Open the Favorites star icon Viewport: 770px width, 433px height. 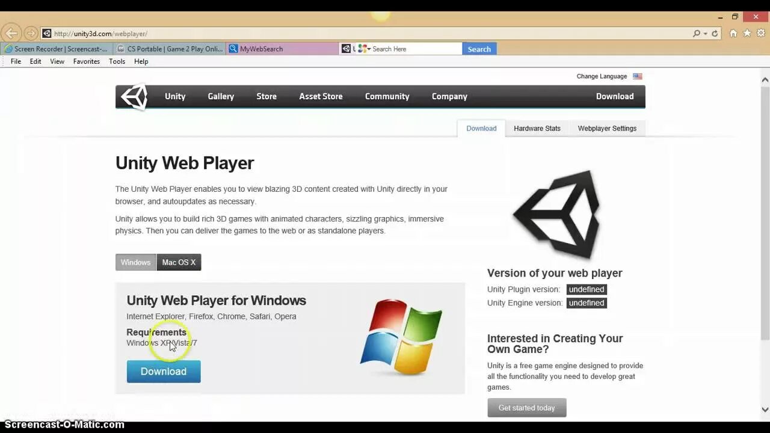tap(747, 34)
